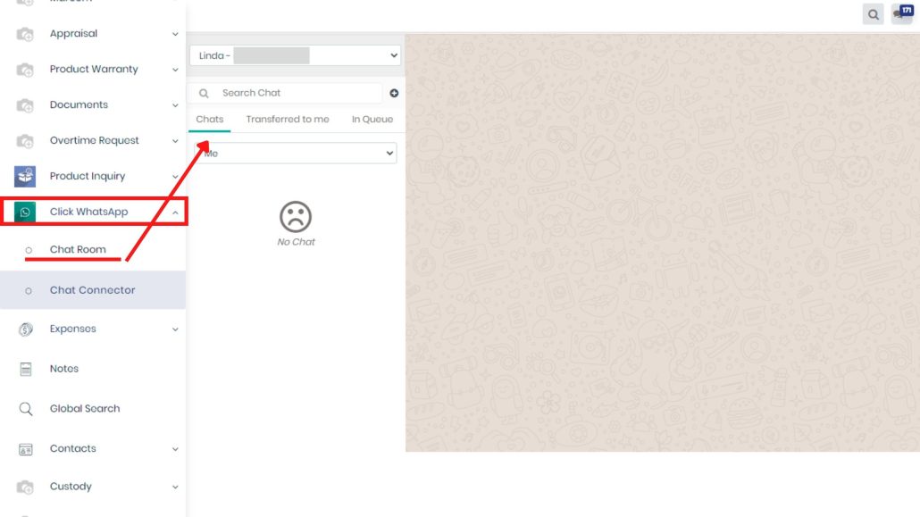The height and width of the screenshot is (517, 920).
Task: Open the Appraisal menu label
Action: point(73,33)
